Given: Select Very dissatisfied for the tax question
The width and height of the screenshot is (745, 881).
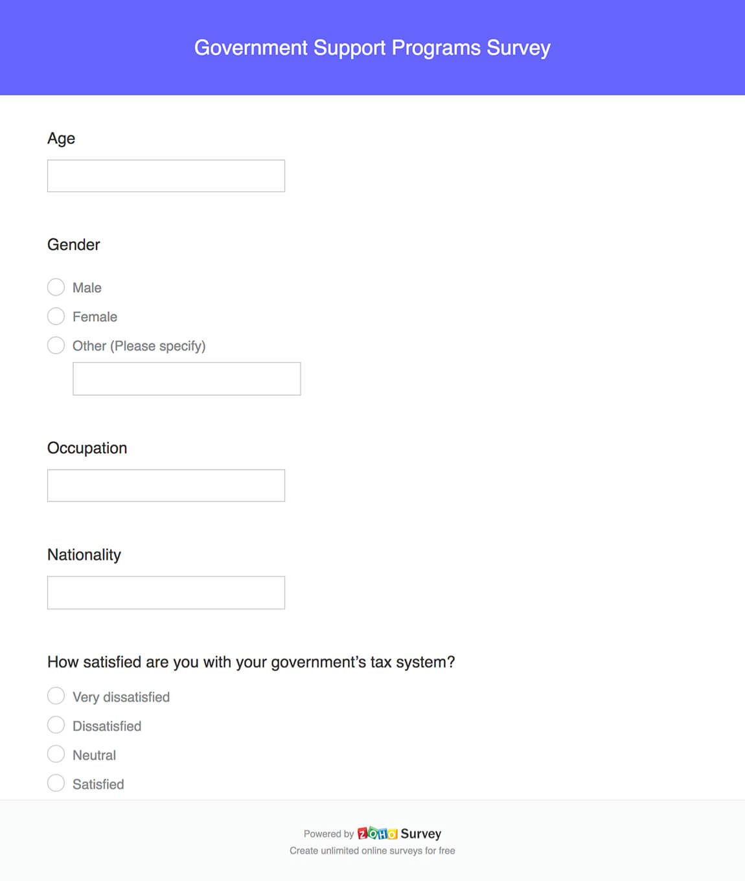Looking at the screenshot, I should point(56,696).
